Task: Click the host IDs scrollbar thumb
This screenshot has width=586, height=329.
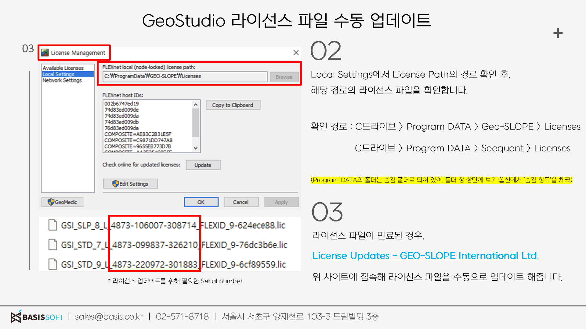Action: [196, 122]
